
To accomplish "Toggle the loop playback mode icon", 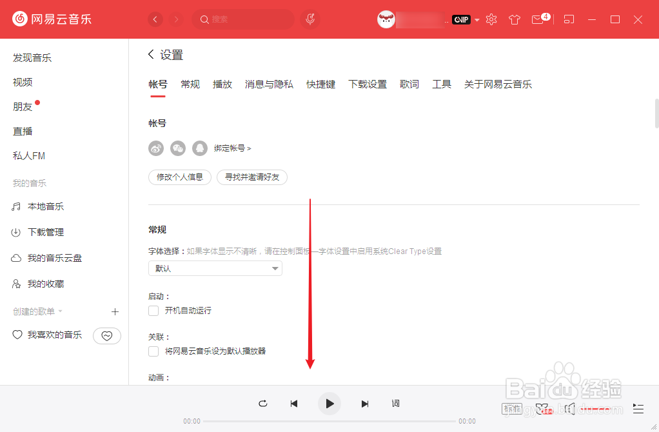I will [263, 404].
